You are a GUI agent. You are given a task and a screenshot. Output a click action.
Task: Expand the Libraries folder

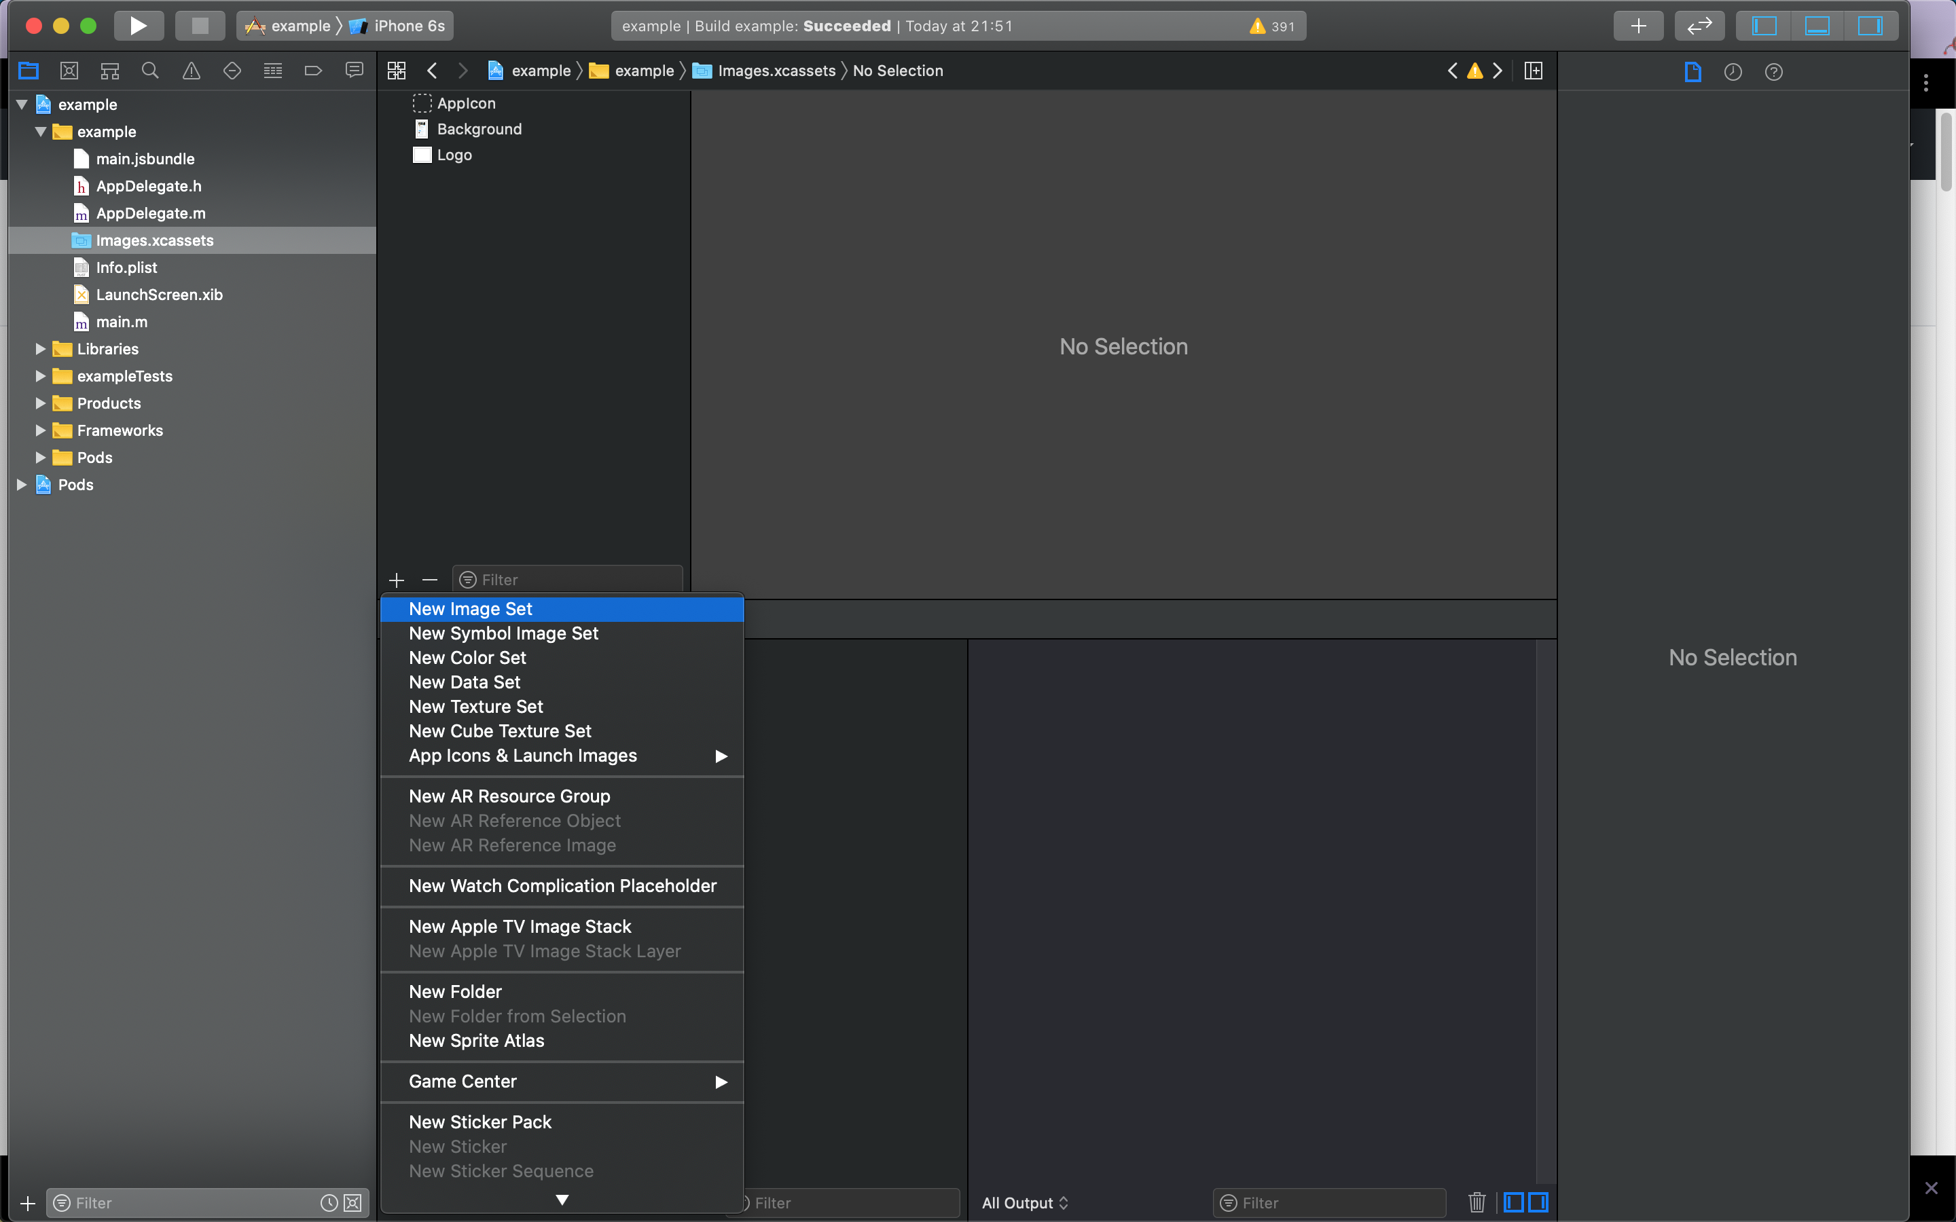(x=41, y=349)
